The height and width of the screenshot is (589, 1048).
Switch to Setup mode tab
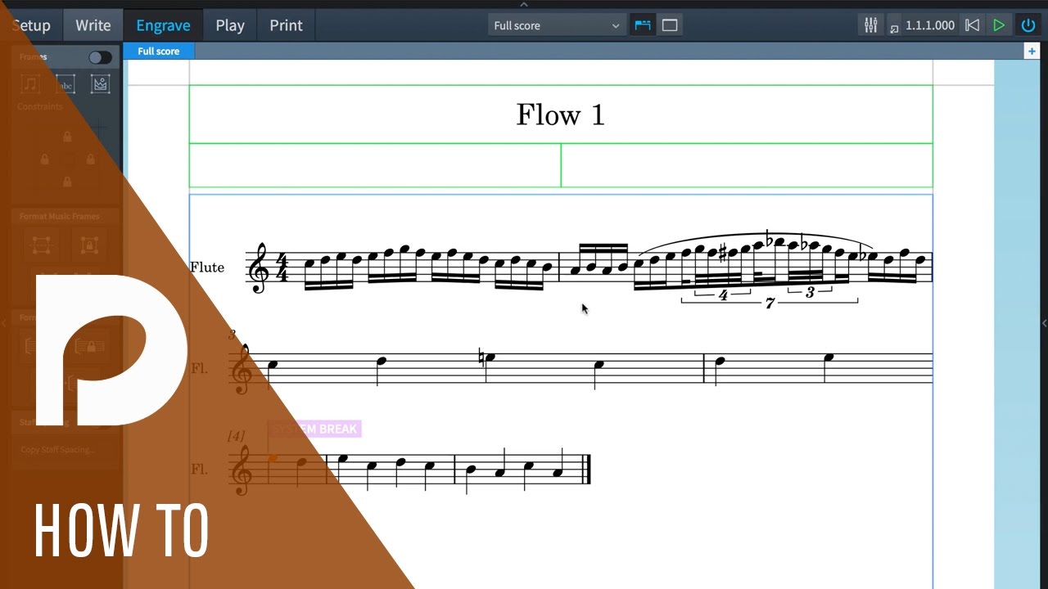30,25
